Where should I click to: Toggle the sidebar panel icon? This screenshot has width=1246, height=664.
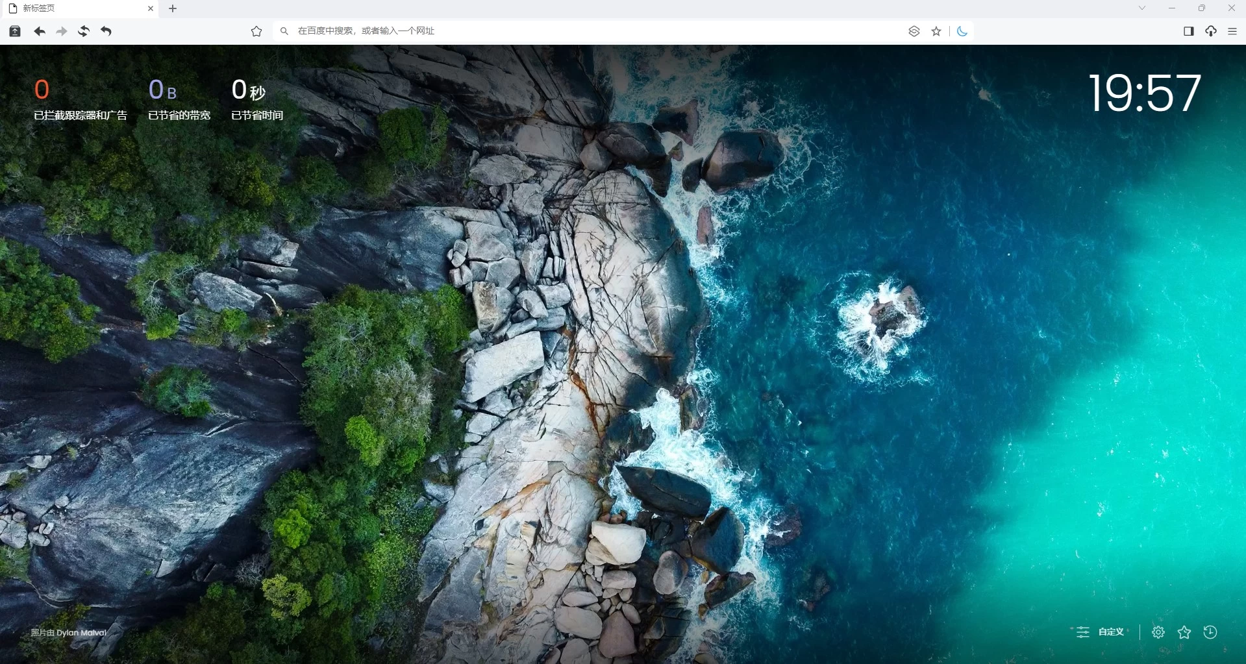1188,31
